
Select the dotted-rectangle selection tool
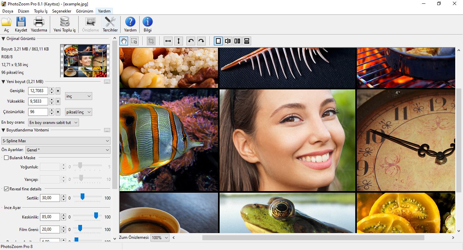click(x=134, y=41)
